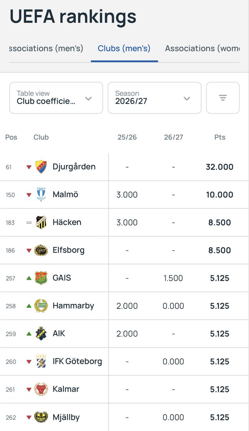
Task: Click the Malmö club crest
Action: (41, 195)
